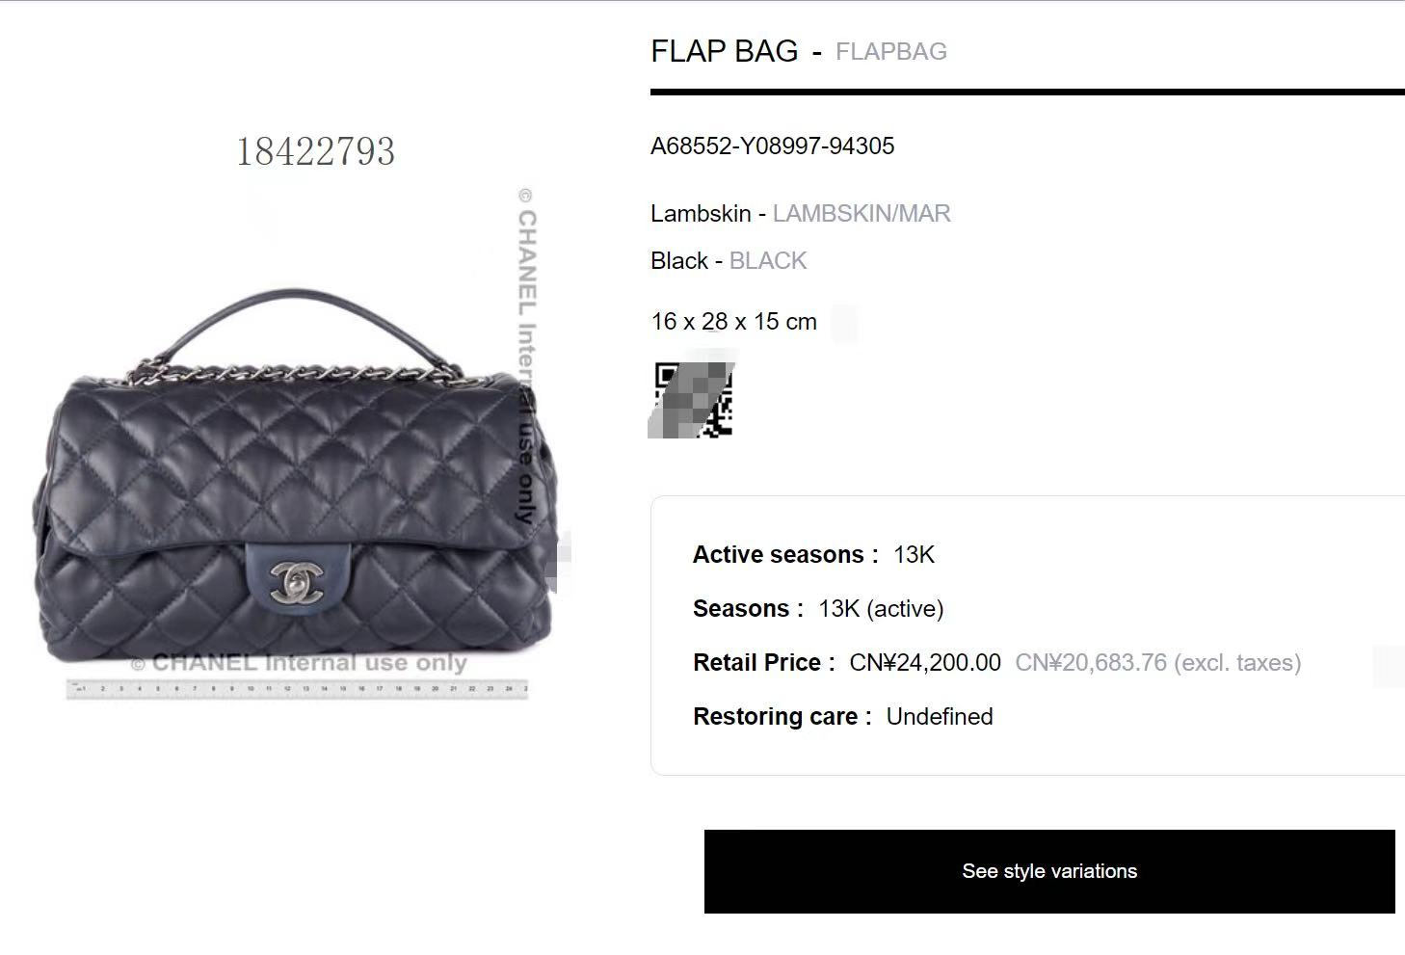
Task: Open the pixelated QR code image
Action: point(693,400)
